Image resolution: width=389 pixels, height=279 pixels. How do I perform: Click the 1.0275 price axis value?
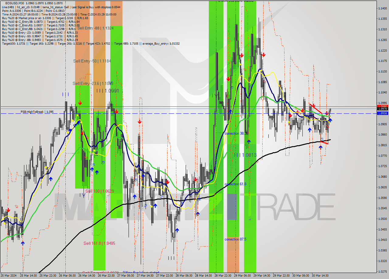click(x=382, y=271)
